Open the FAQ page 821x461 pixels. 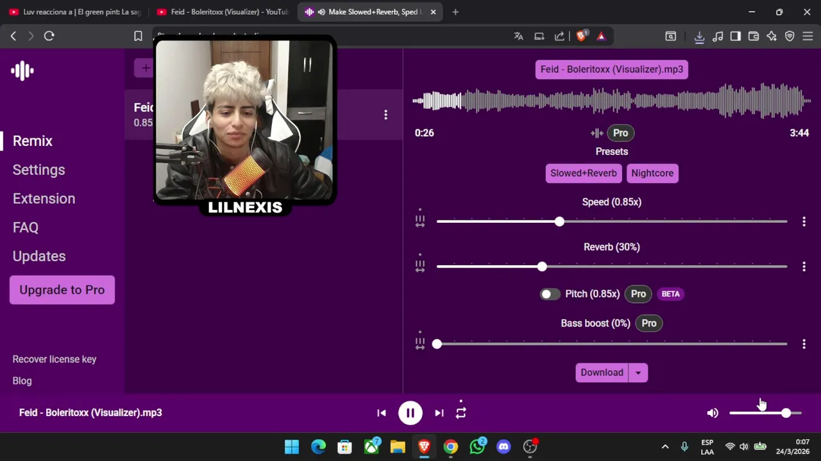(26, 227)
